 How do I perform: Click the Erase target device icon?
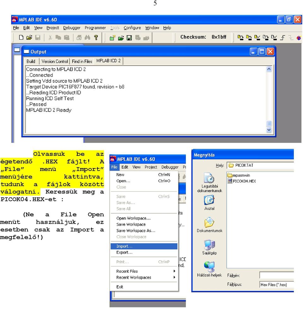coord(265,37)
